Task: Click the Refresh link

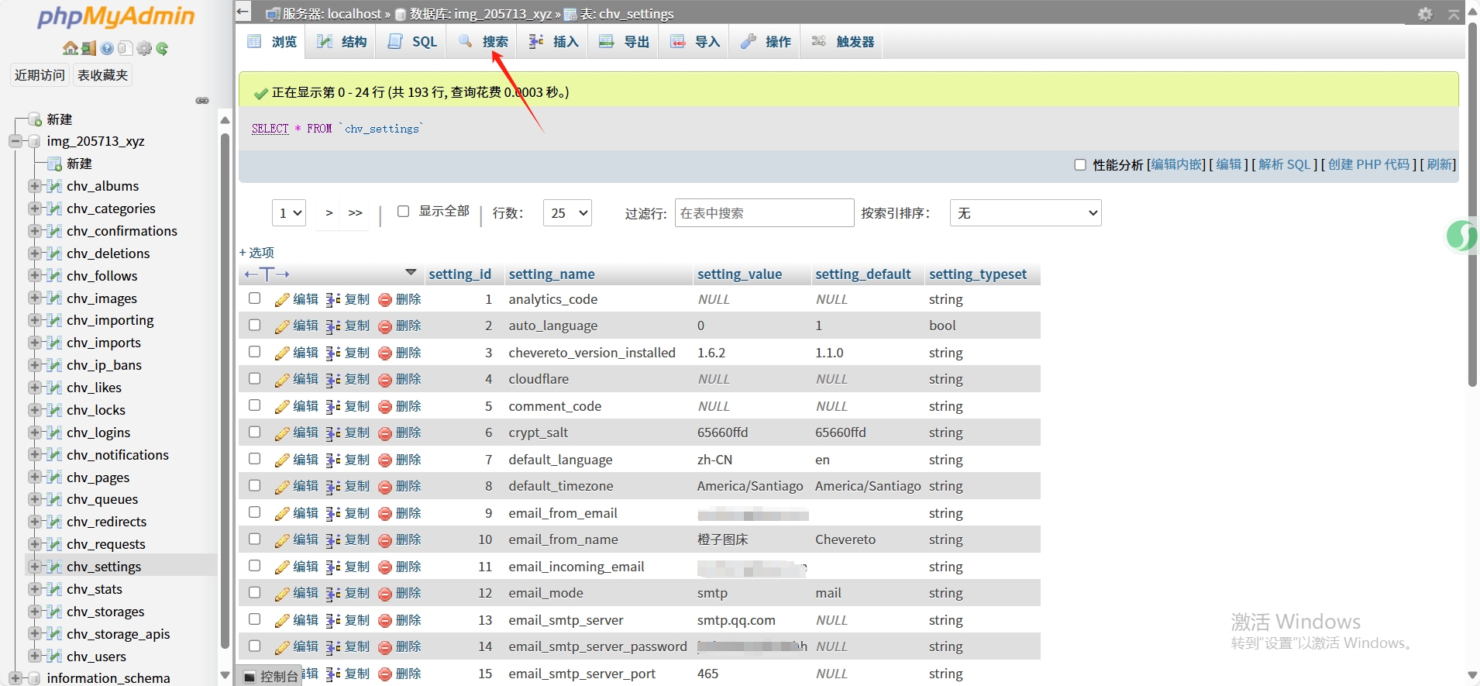Action: pos(1439,165)
